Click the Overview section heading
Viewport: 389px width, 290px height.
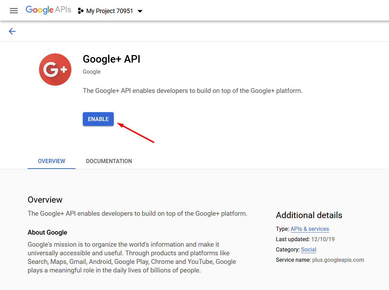(x=45, y=200)
